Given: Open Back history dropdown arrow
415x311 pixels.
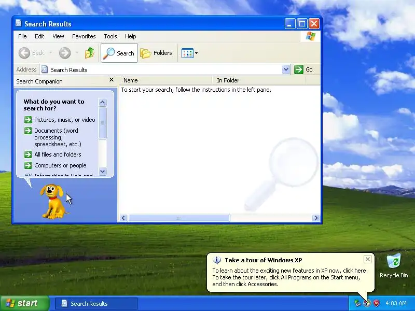Looking at the screenshot, I should [x=51, y=53].
